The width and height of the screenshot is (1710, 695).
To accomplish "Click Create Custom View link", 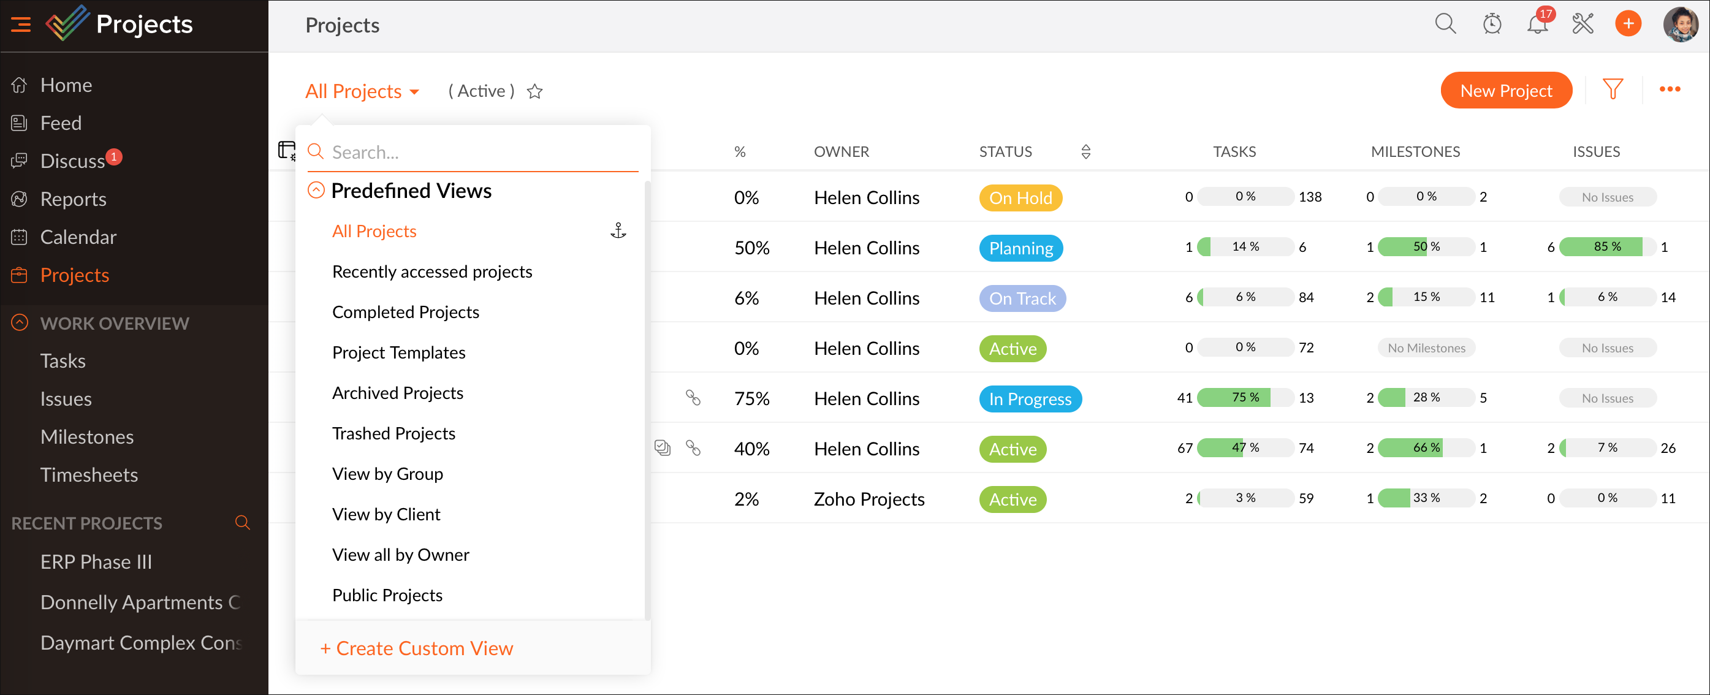I will 416,648.
